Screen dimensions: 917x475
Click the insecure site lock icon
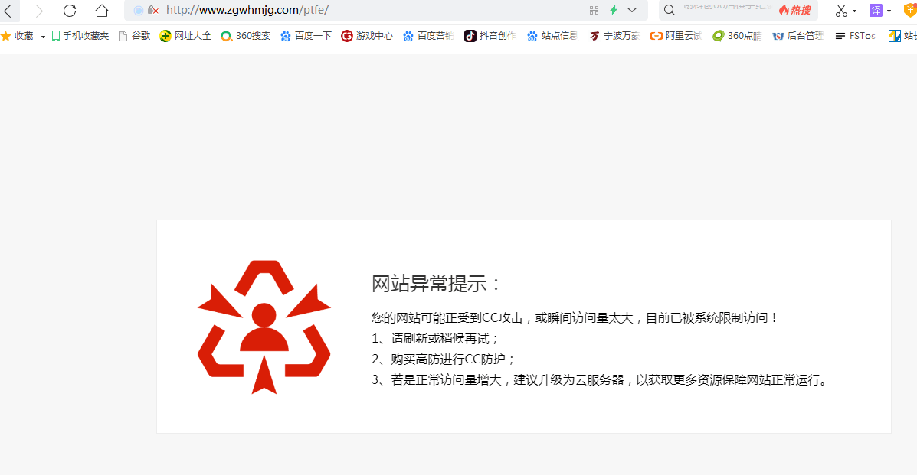pyautogui.click(x=152, y=10)
